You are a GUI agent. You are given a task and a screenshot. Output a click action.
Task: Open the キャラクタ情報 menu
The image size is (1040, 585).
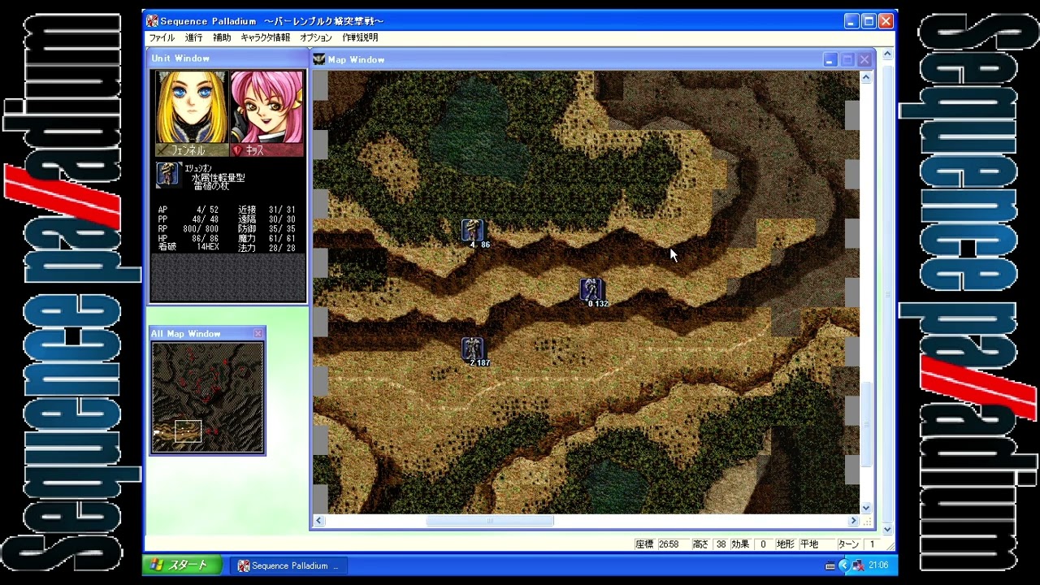265,37
